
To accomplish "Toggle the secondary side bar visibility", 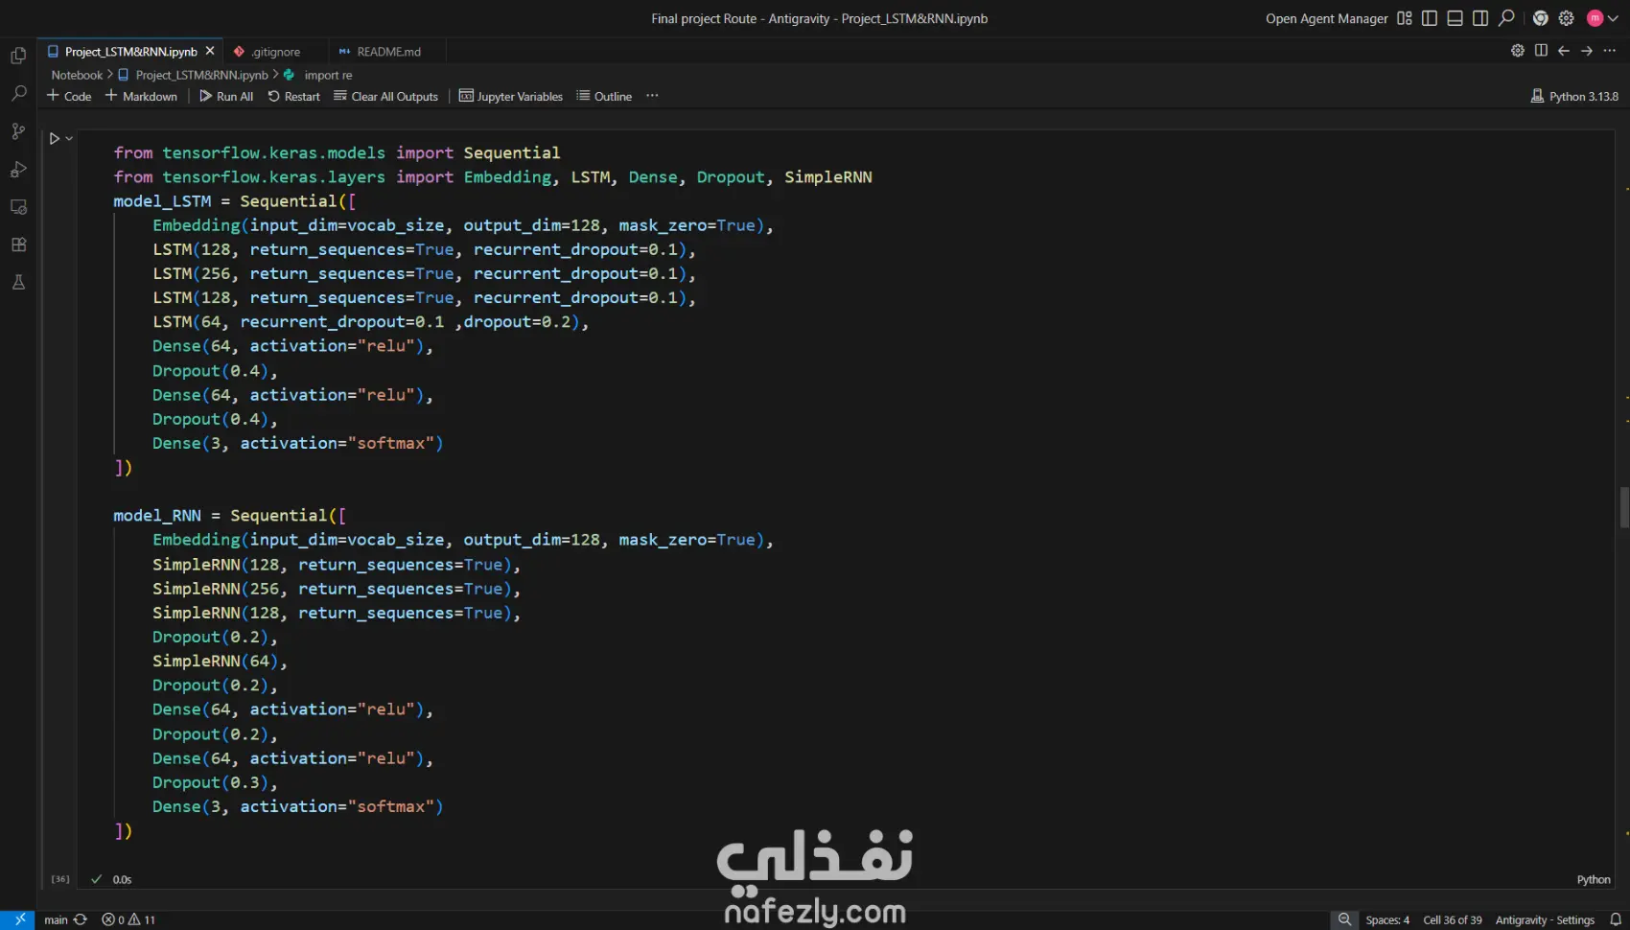I will (x=1480, y=18).
